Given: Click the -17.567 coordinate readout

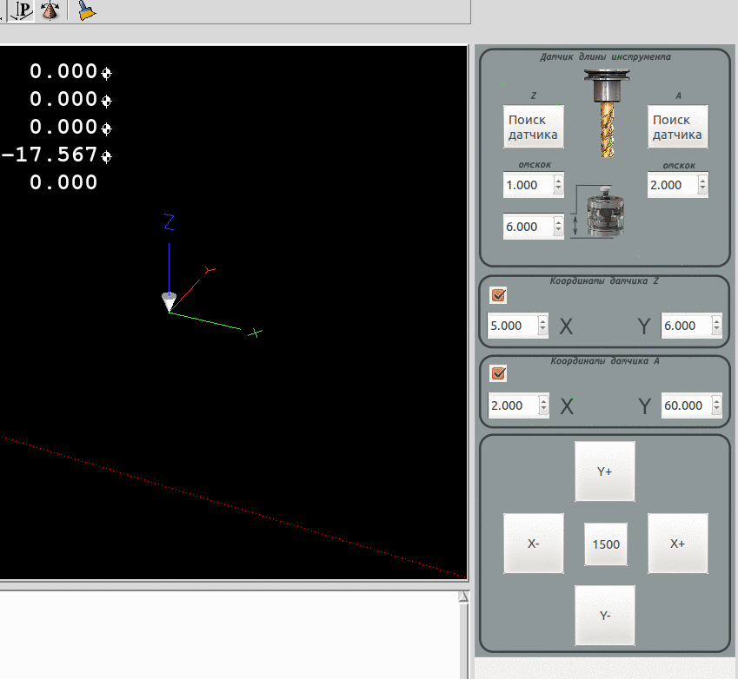Looking at the screenshot, I should [x=50, y=155].
